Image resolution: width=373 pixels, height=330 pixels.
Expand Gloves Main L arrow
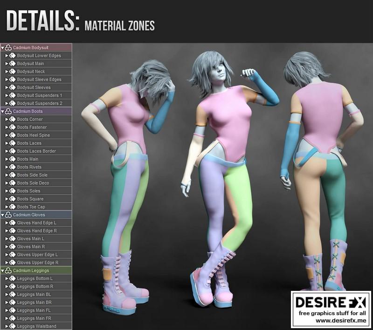click(x=7, y=239)
